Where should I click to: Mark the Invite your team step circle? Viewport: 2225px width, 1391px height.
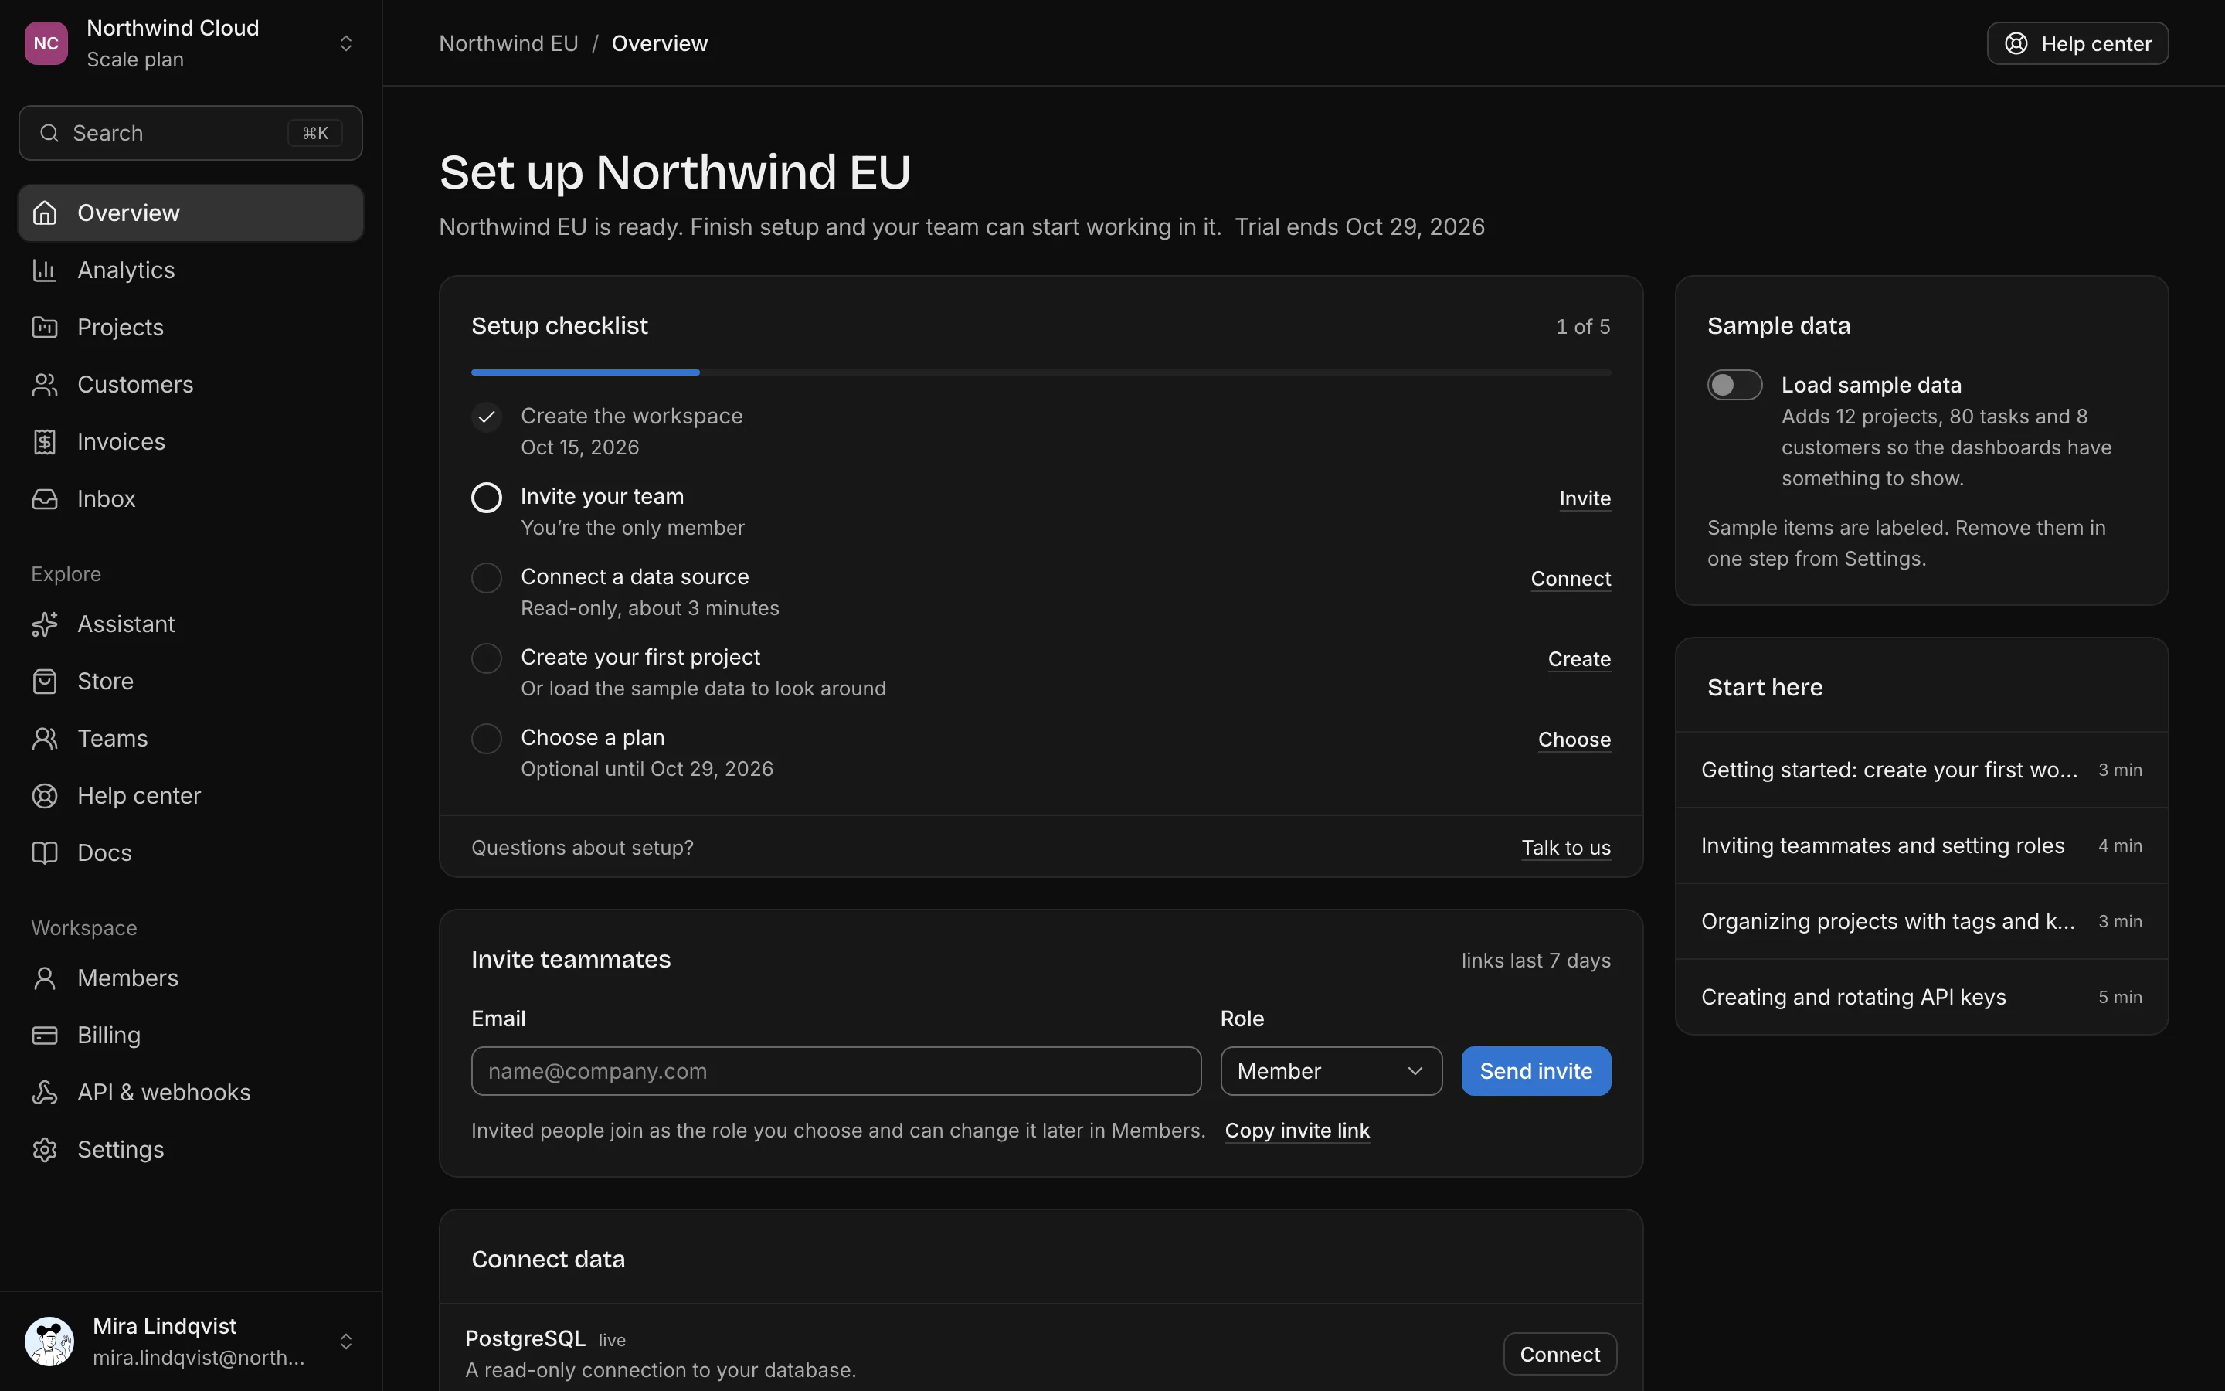pos(487,498)
